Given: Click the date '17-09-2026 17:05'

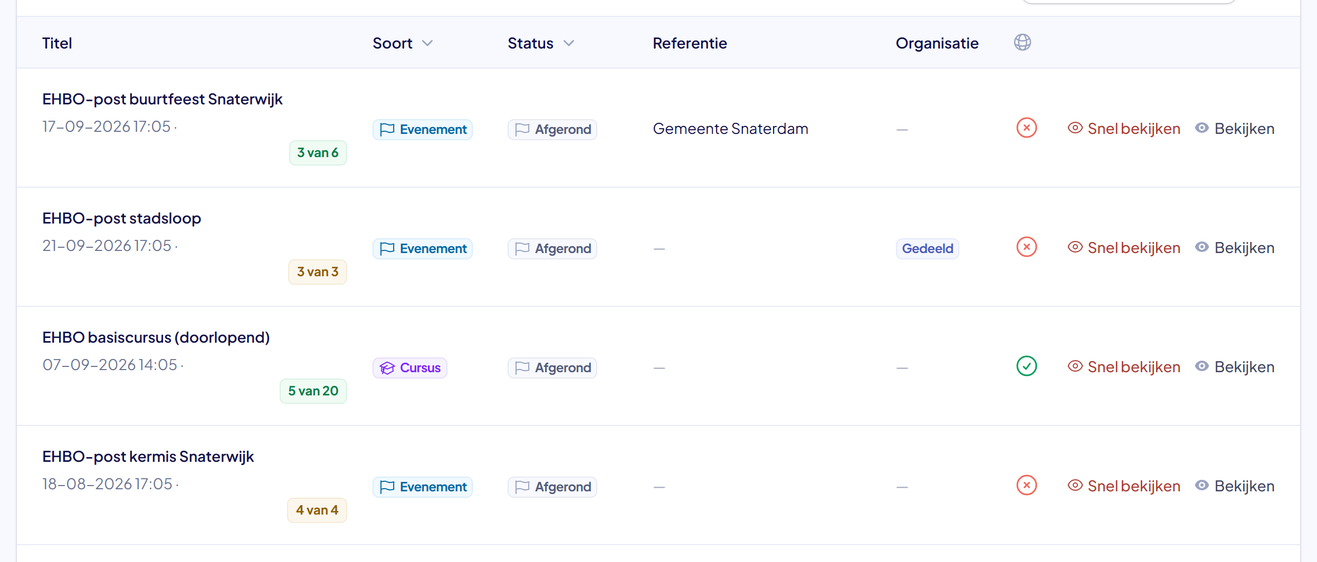Looking at the screenshot, I should click(107, 127).
